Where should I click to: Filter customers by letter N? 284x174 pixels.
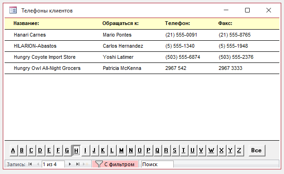point(131,150)
